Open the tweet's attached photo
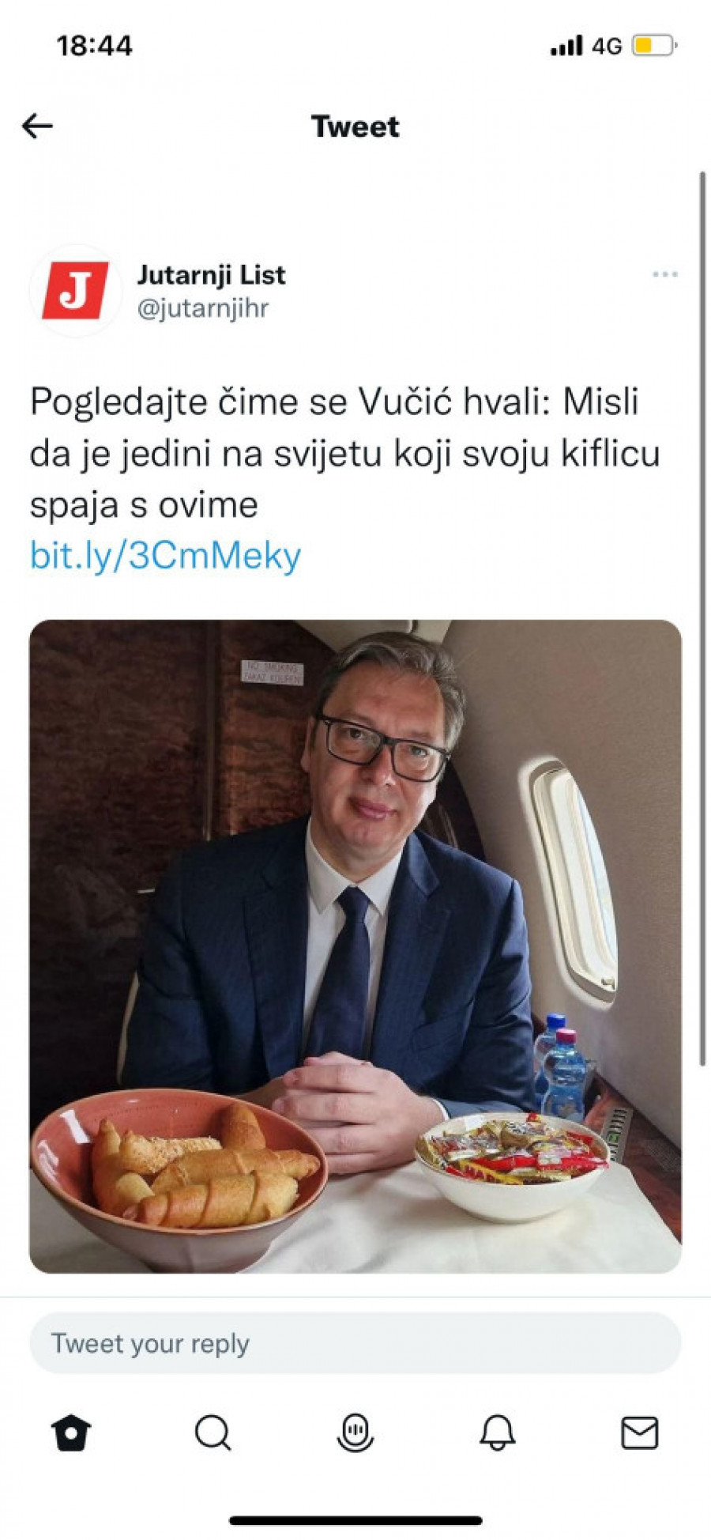 [355, 946]
